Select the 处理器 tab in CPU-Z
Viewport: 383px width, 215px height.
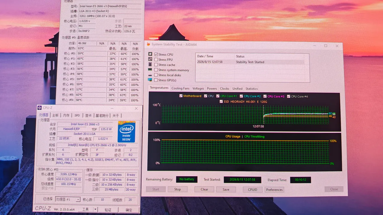[x=44, y=115]
